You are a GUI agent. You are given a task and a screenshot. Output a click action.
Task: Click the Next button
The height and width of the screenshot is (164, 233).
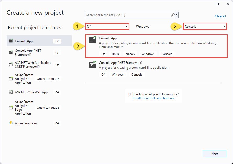point(214,154)
